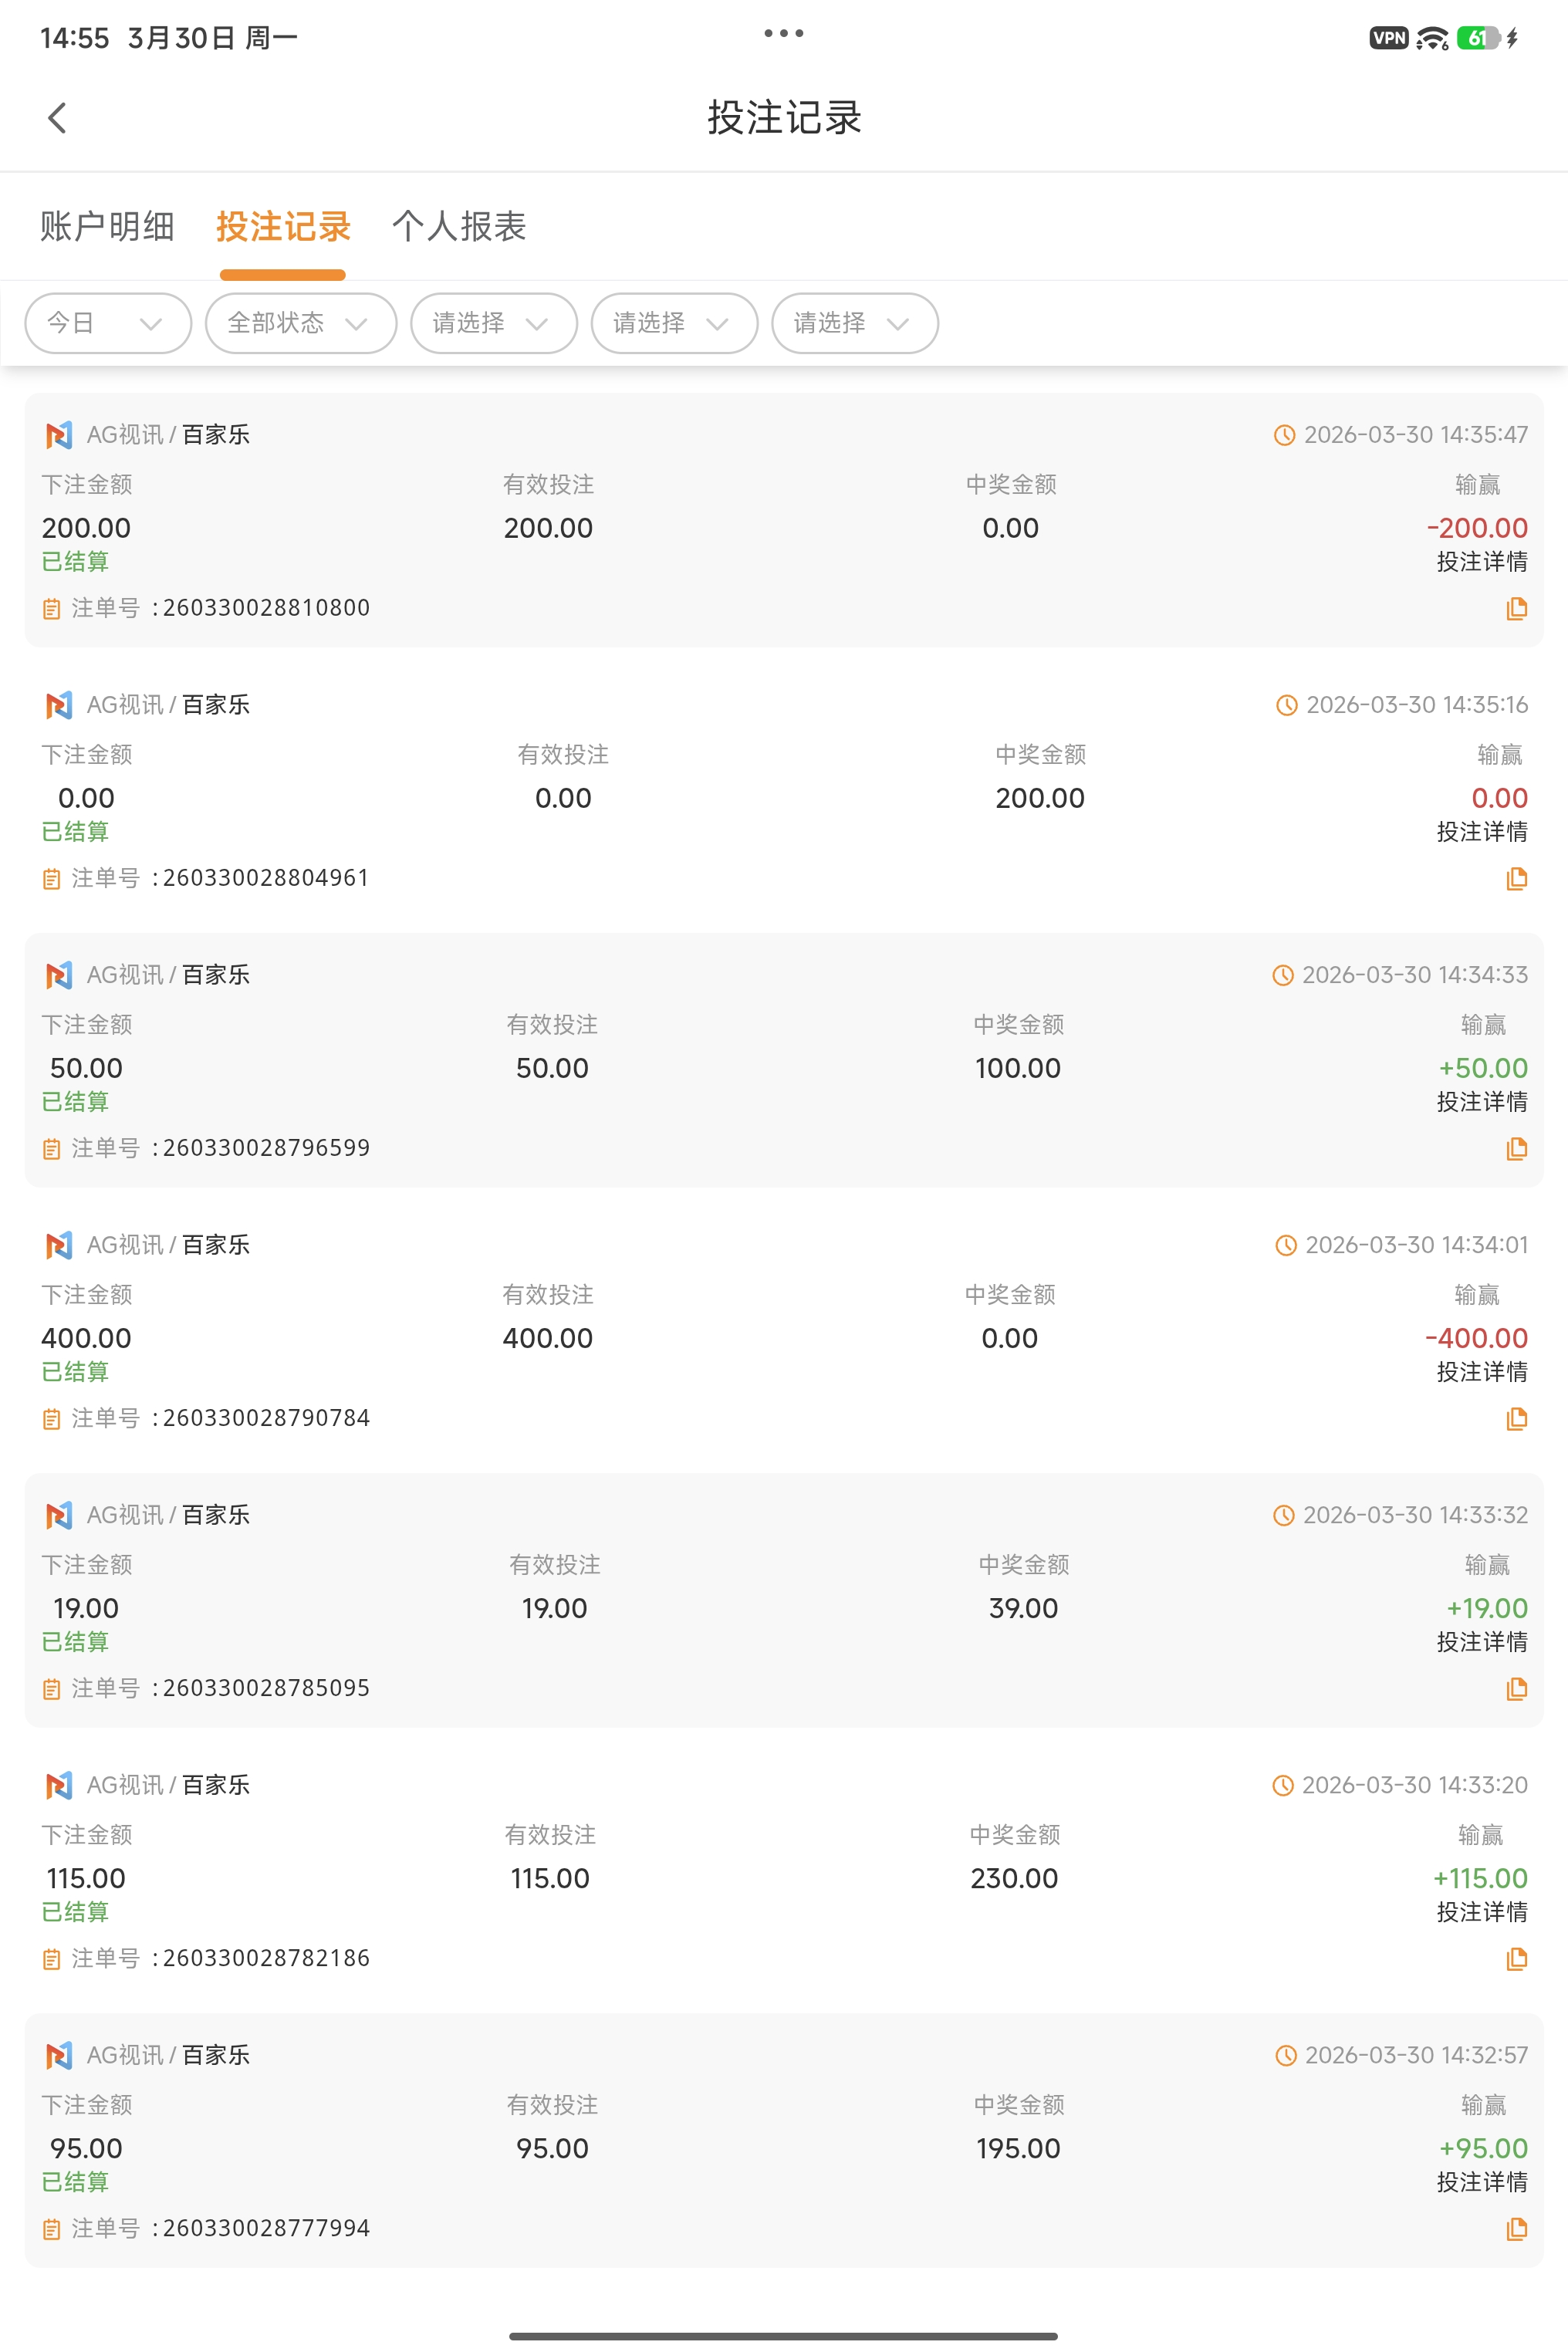
Task: Open the 今日 date filter dropdown
Action: point(107,323)
